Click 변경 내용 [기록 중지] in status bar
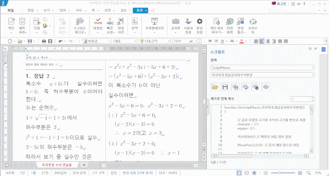The width and height of the screenshot is (329, 176). click(138, 173)
